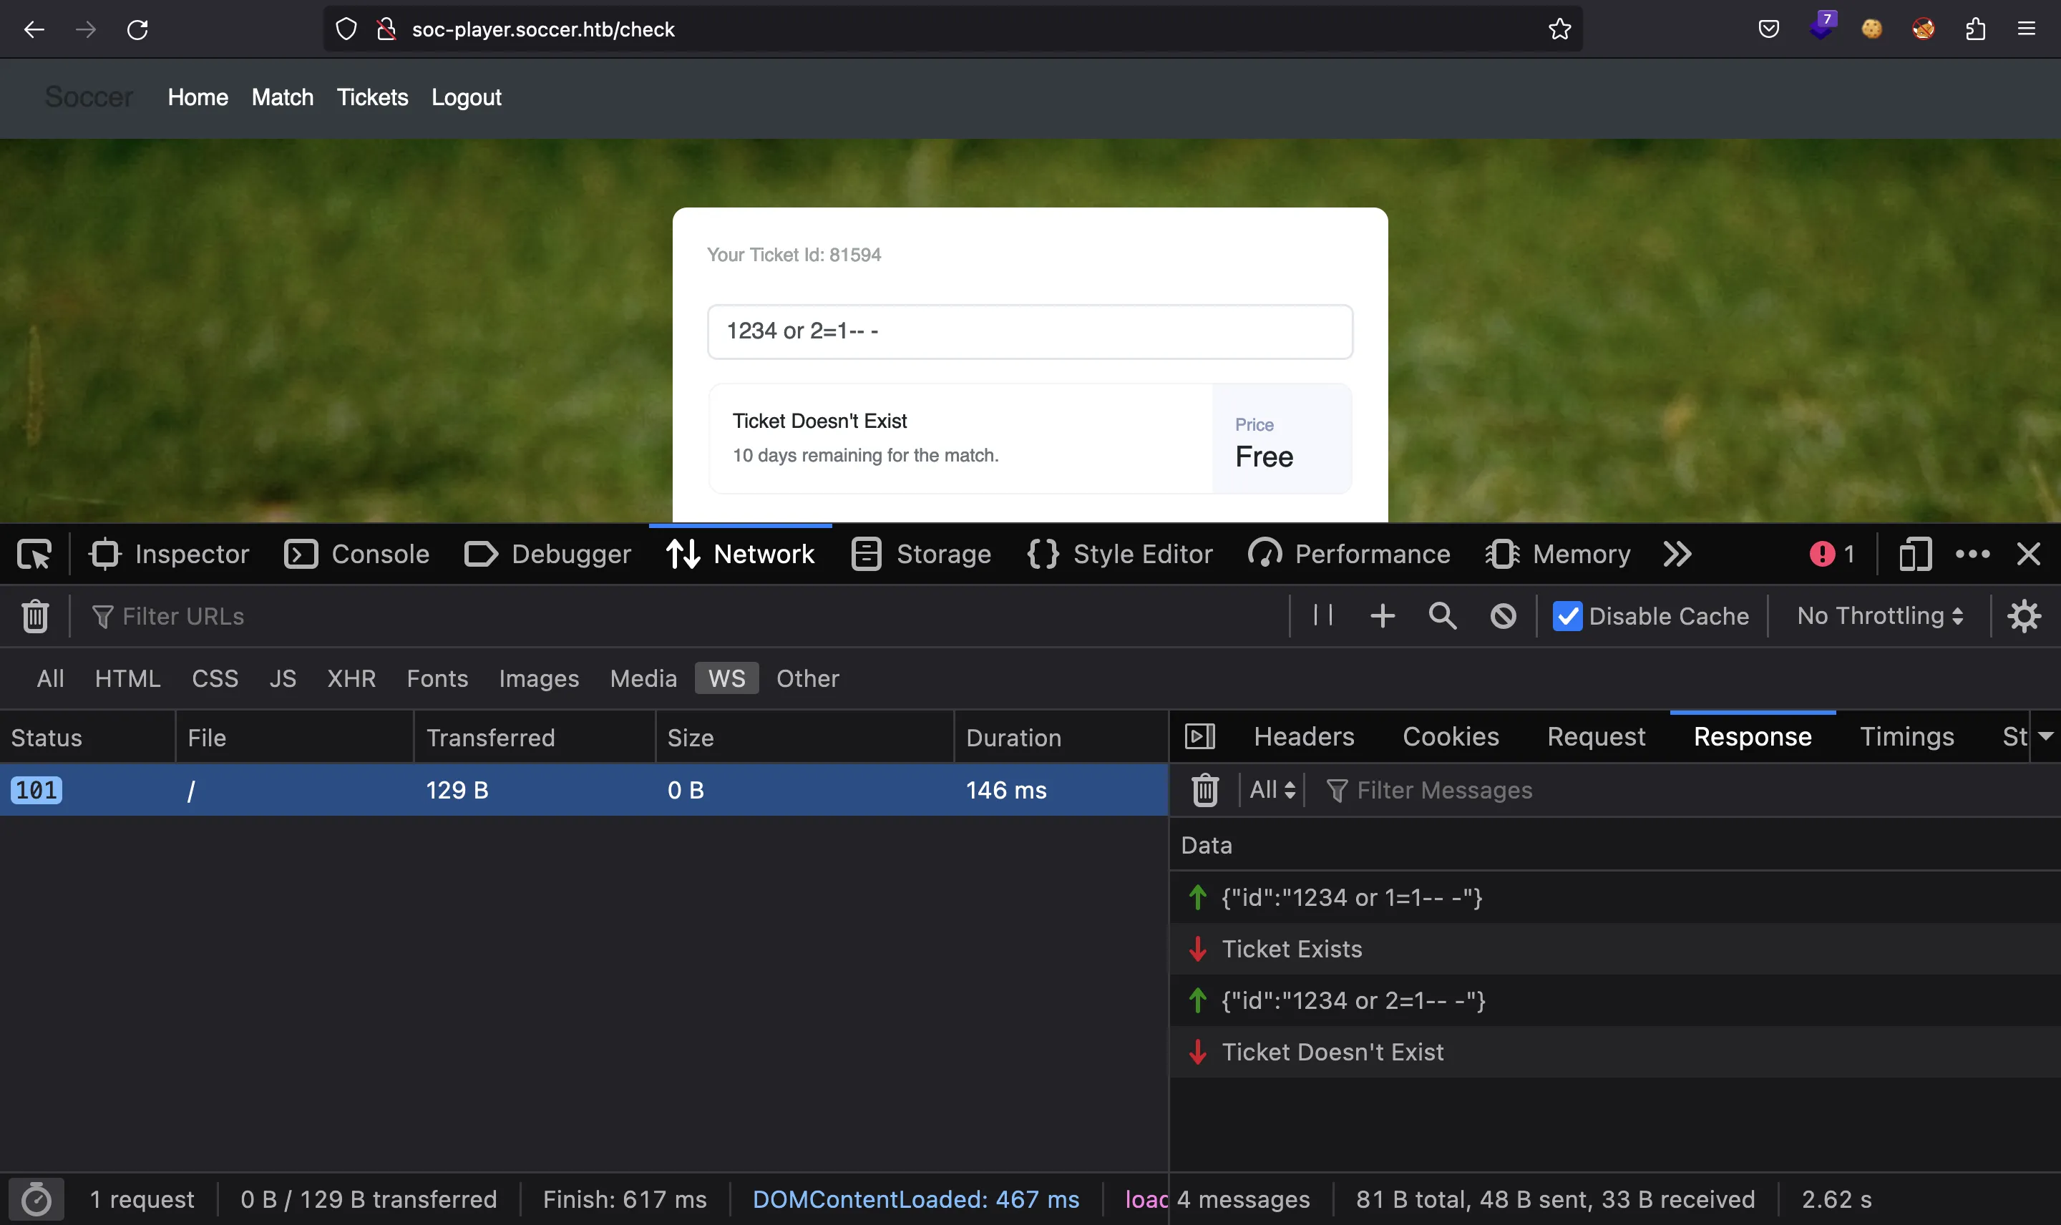Uncheck Disable Cache checkbox

coord(1567,617)
